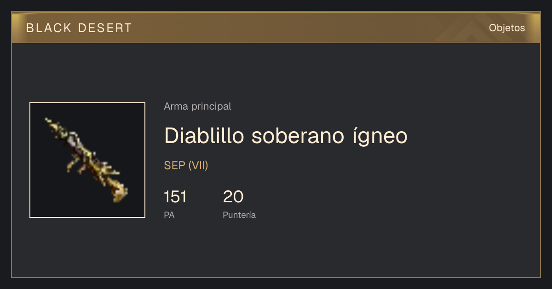Screen dimensions: 552x289
Task: Click the Diablillo soberano ígneo weapon icon
Action: 87,160
